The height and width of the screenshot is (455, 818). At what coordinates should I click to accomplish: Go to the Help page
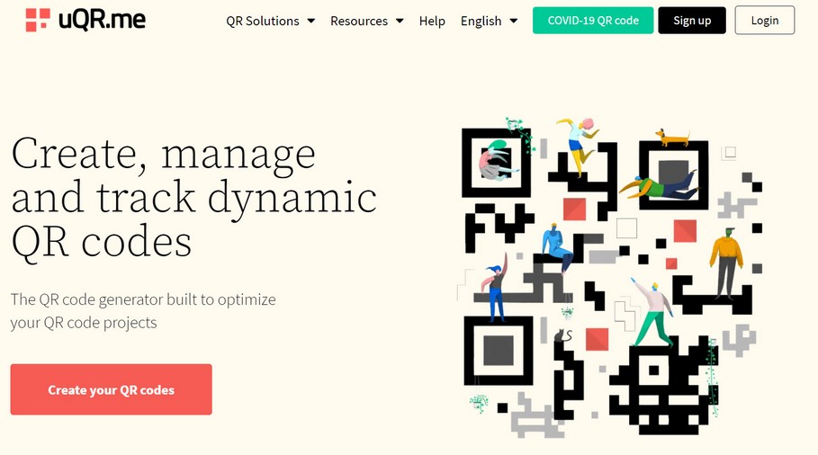point(432,21)
